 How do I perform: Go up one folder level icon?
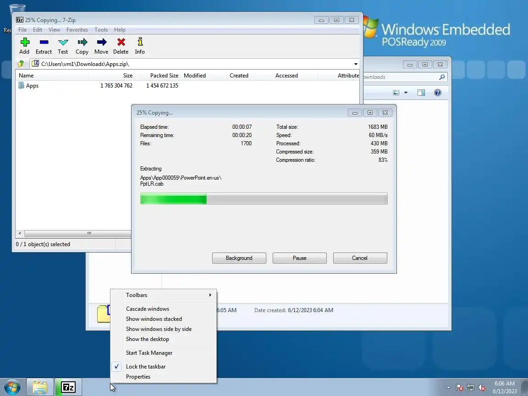click(x=21, y=64)
